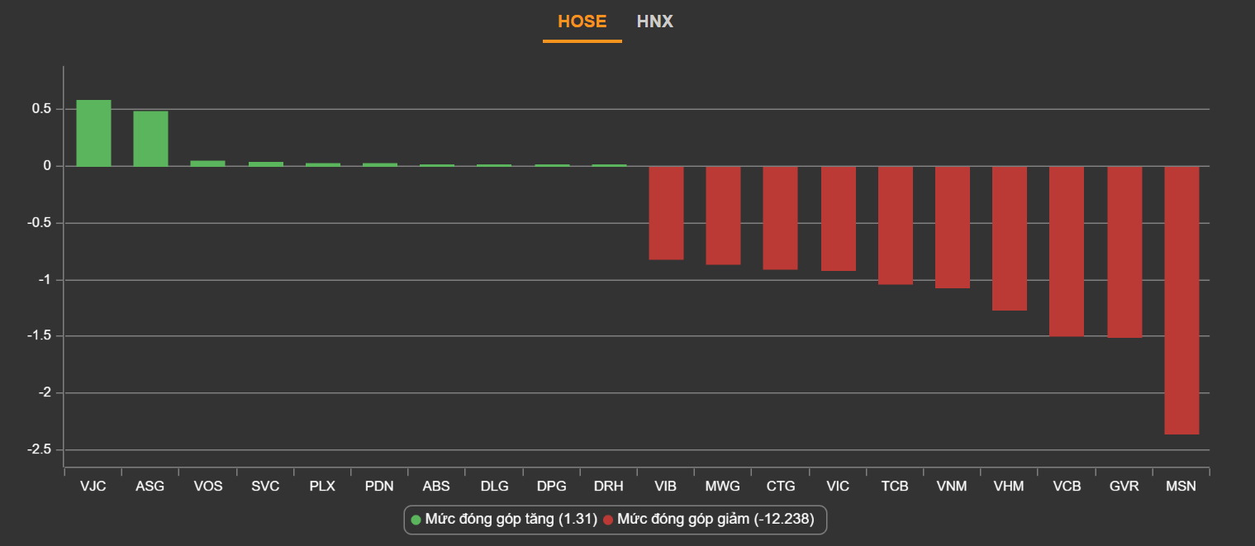Click the green VJC bar
Screen dimensions: 1255x546
pos(93,133)
